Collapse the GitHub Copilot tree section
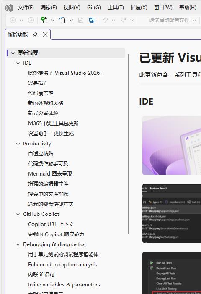The height and width of the screenshot is (294, 201). 18,214
